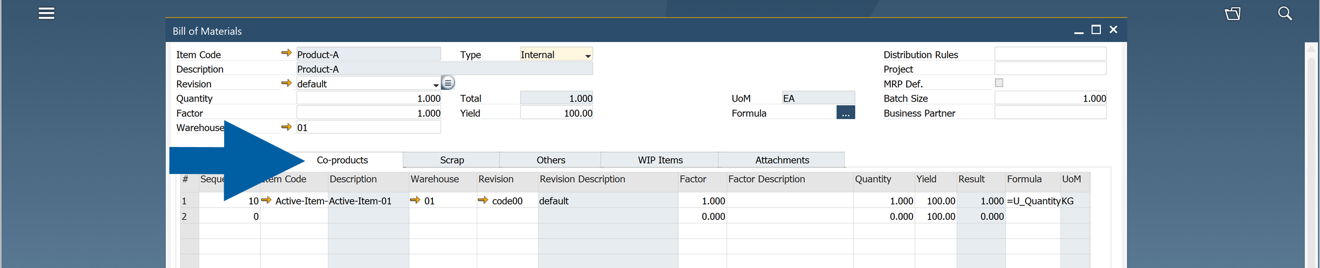This screenshot has height=268, width=1320.
Task: Click the KG UoM cell
Action: [x=1075, y=200]
